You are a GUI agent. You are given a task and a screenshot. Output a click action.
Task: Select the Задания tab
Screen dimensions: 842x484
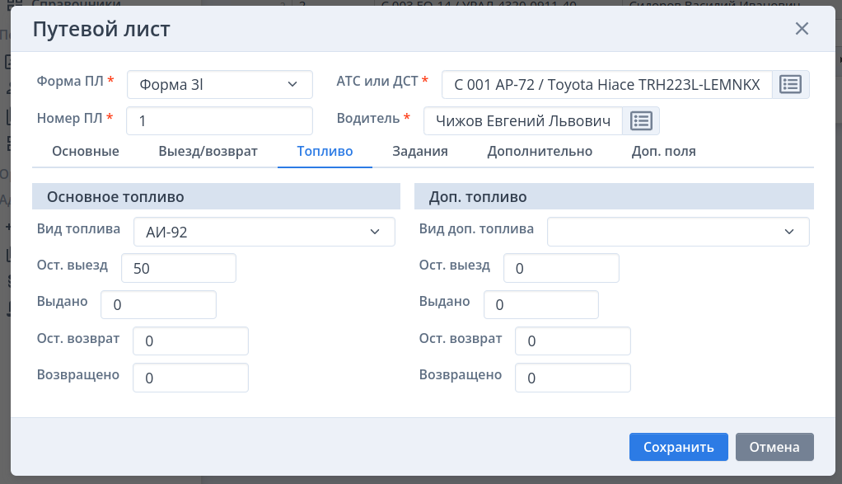tap(420, 152)
